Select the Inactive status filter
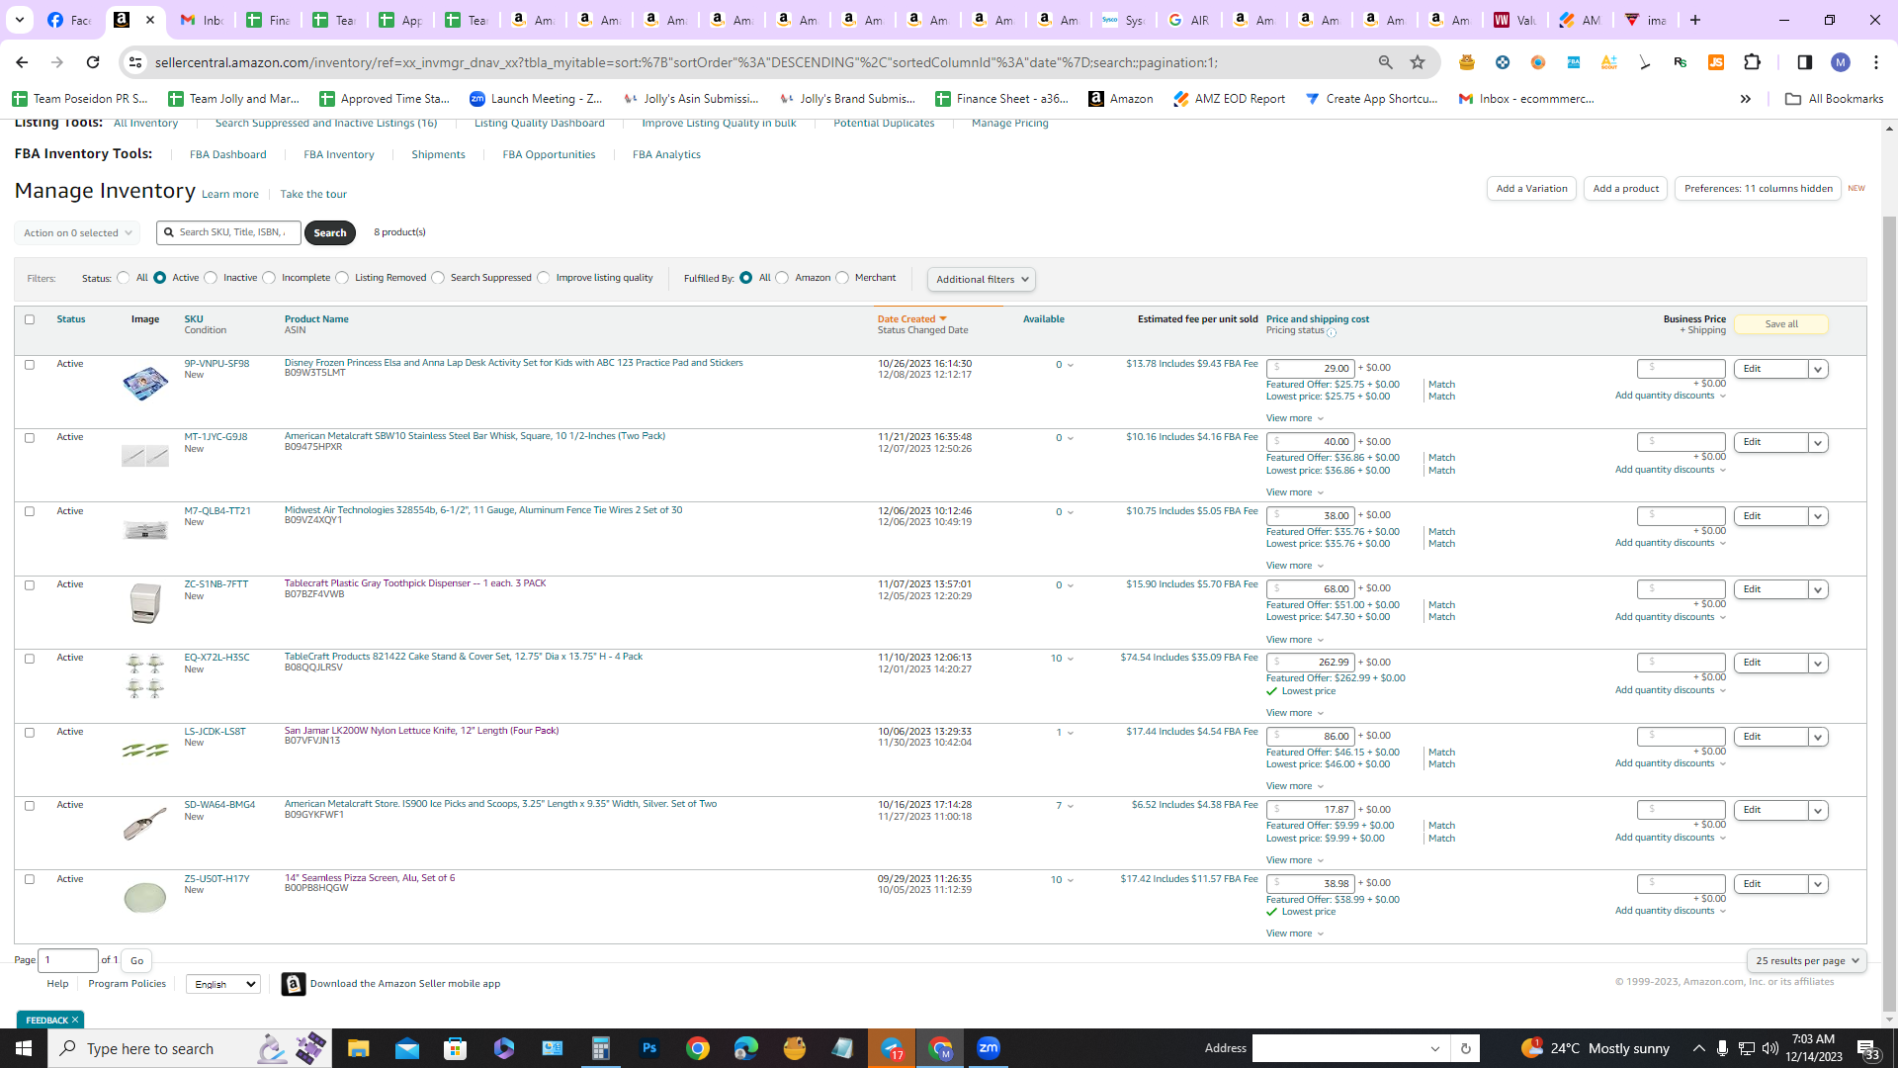Image resolution: width=1898 pixels, height=1068 pixels. point(211,278)
